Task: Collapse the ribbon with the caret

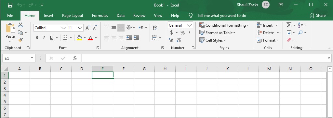Action: 329,48
